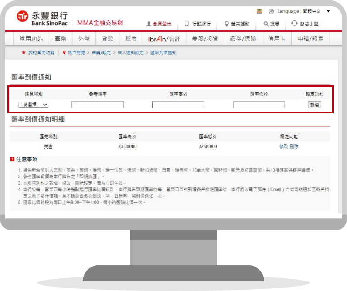This screenshot has height=291, width=347.
Task: Open the 信用卡 menu
Action: coord(277,39)
